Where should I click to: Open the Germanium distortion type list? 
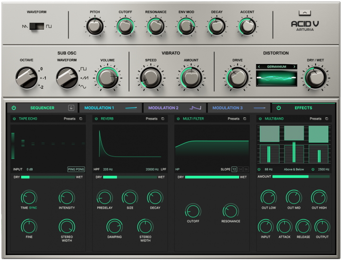pos(276,67)
